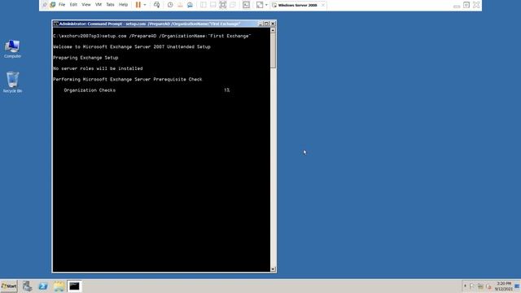This screenshot has width=521, height=293.
Task: Show or hide the thumbnail bar
Action: [x=213, y=5]
